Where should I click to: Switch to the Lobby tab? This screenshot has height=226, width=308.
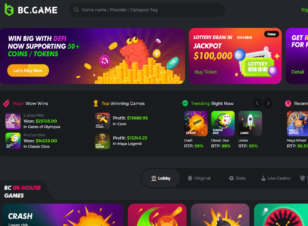pos(160,178)
